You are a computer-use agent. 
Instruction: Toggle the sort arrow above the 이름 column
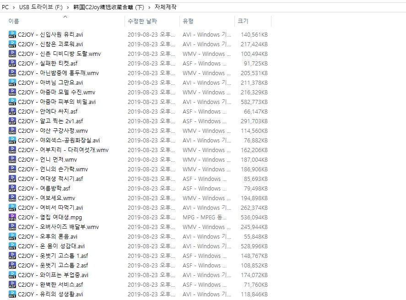point(65,16)
